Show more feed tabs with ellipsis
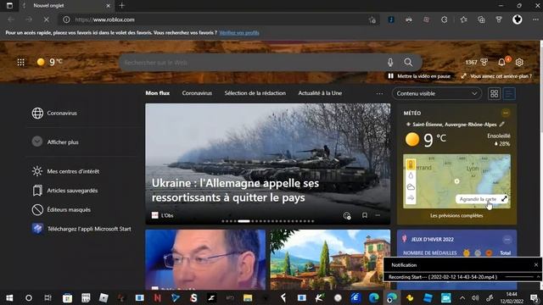 click(x=379, y=93)
